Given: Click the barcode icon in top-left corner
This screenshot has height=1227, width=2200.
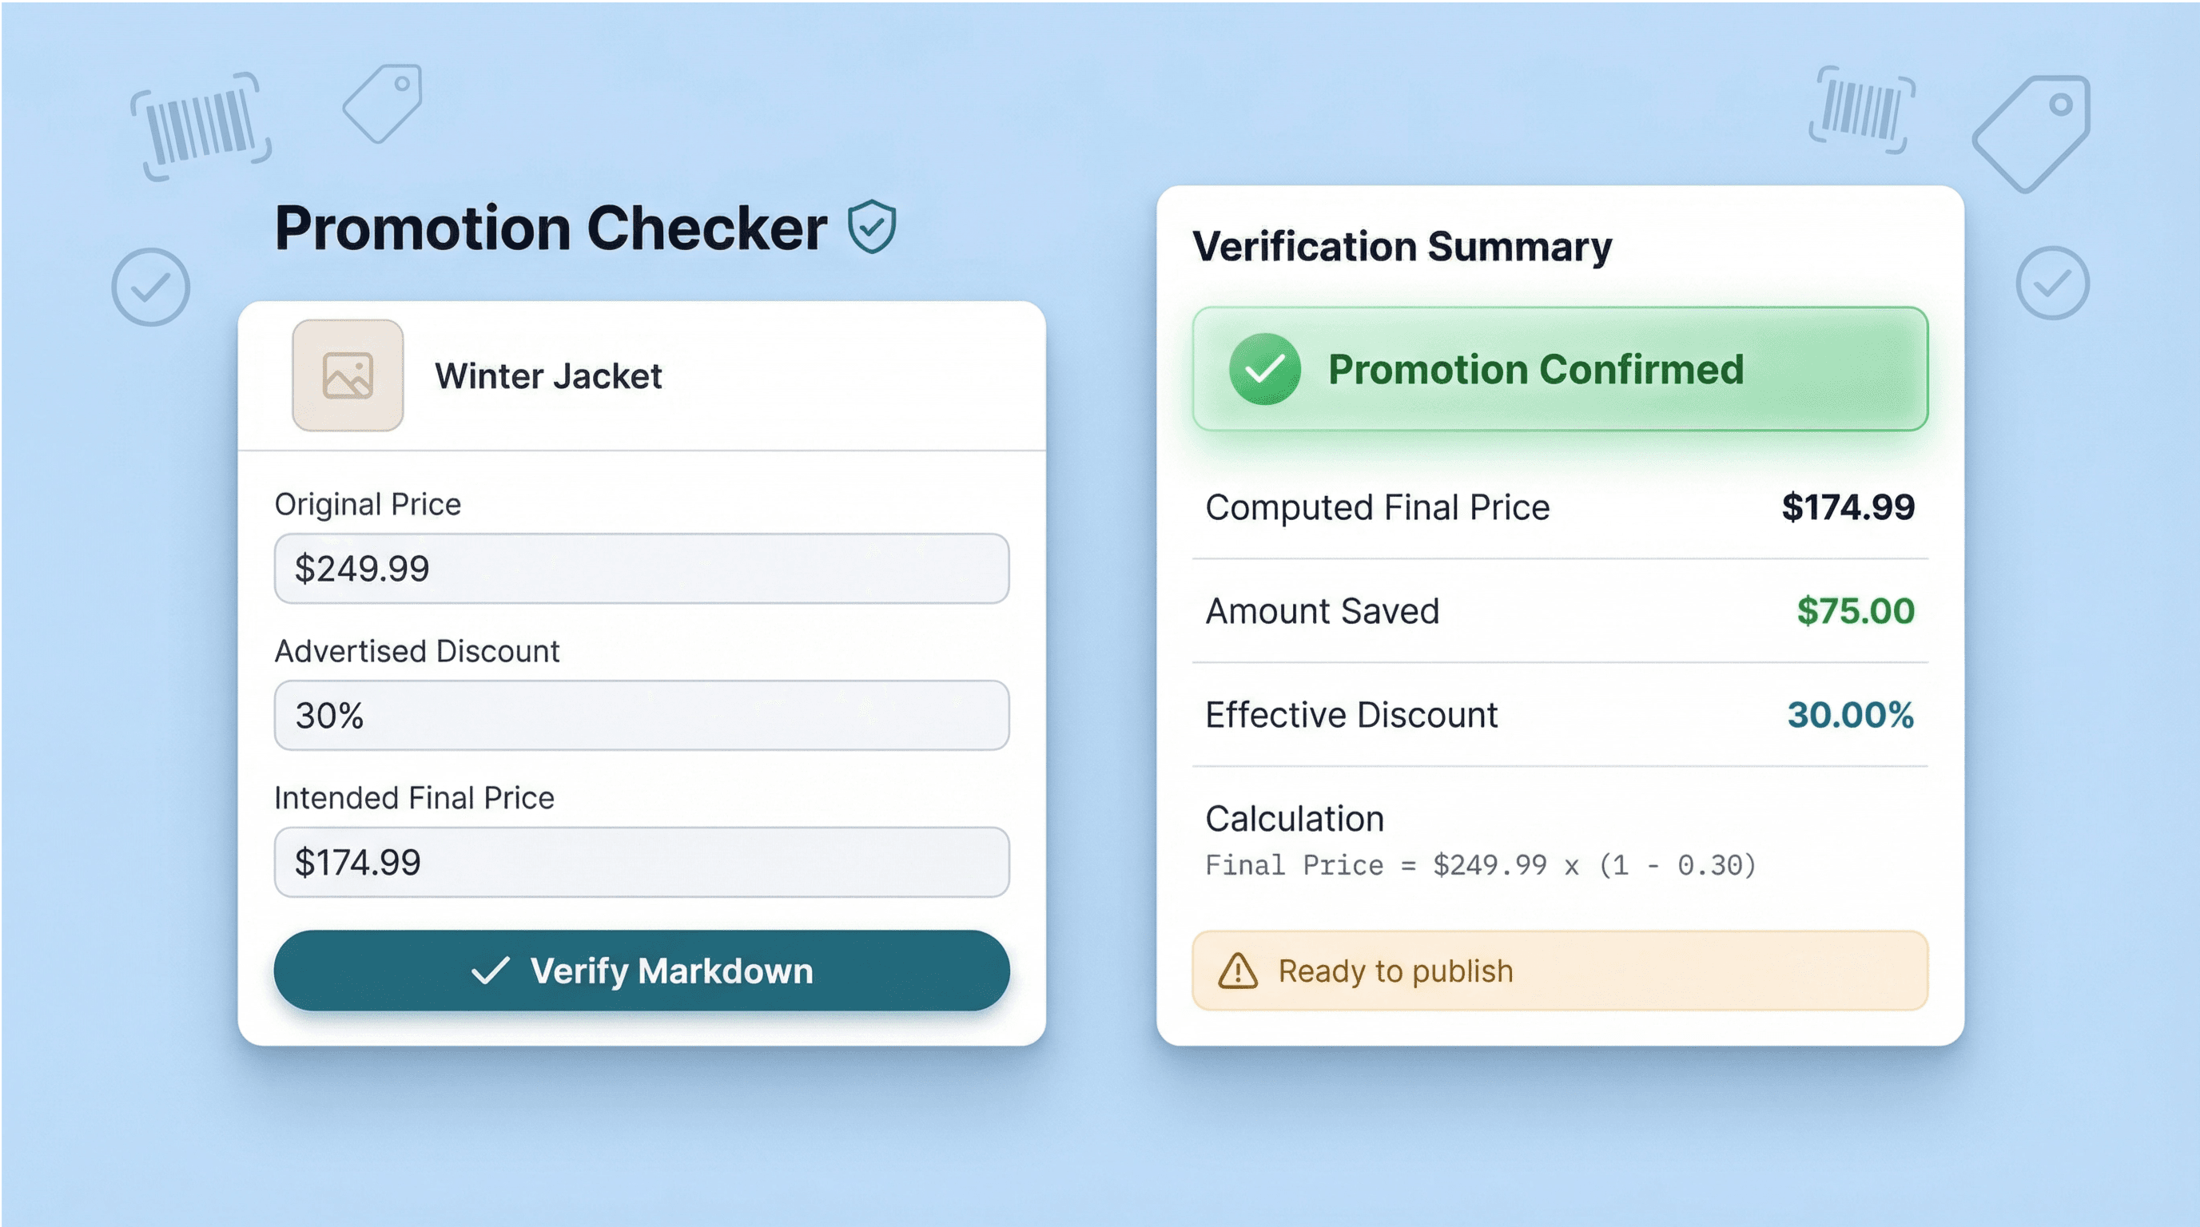Looking at the screenshot, I should tap(202, 122).
